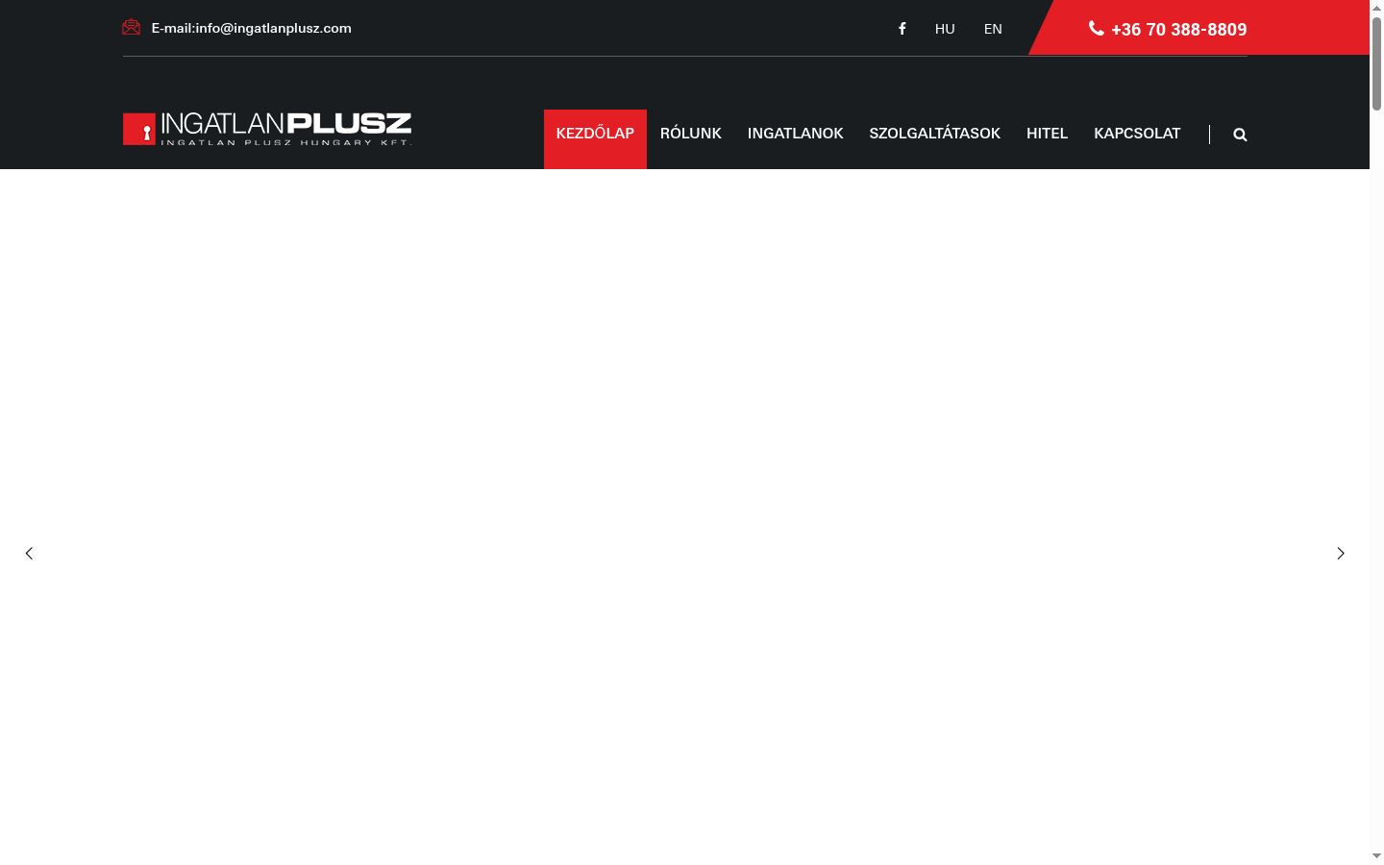Switch language to EN
The image size is (1384, 865).
pos(993,29)
